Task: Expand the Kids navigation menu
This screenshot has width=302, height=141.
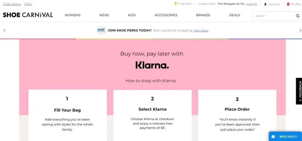Action: pos(132,15)
